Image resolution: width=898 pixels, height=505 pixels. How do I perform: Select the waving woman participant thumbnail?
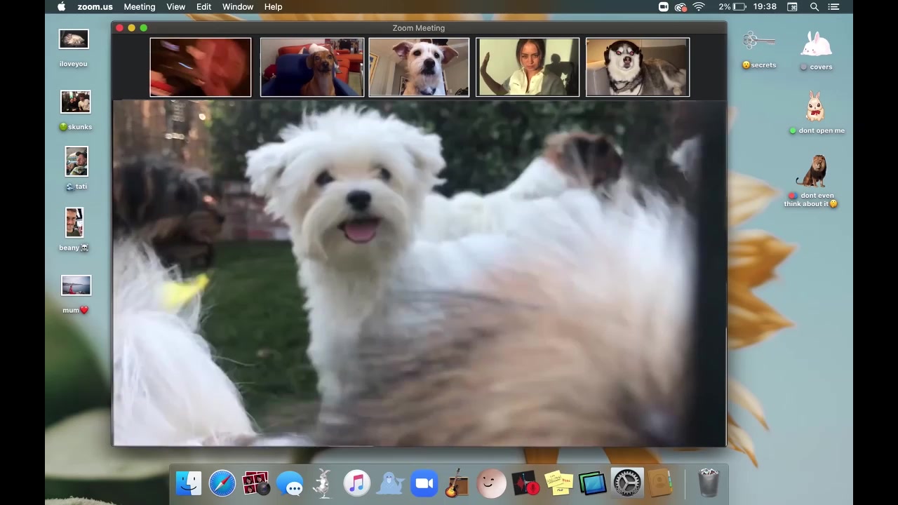point(528,67)
